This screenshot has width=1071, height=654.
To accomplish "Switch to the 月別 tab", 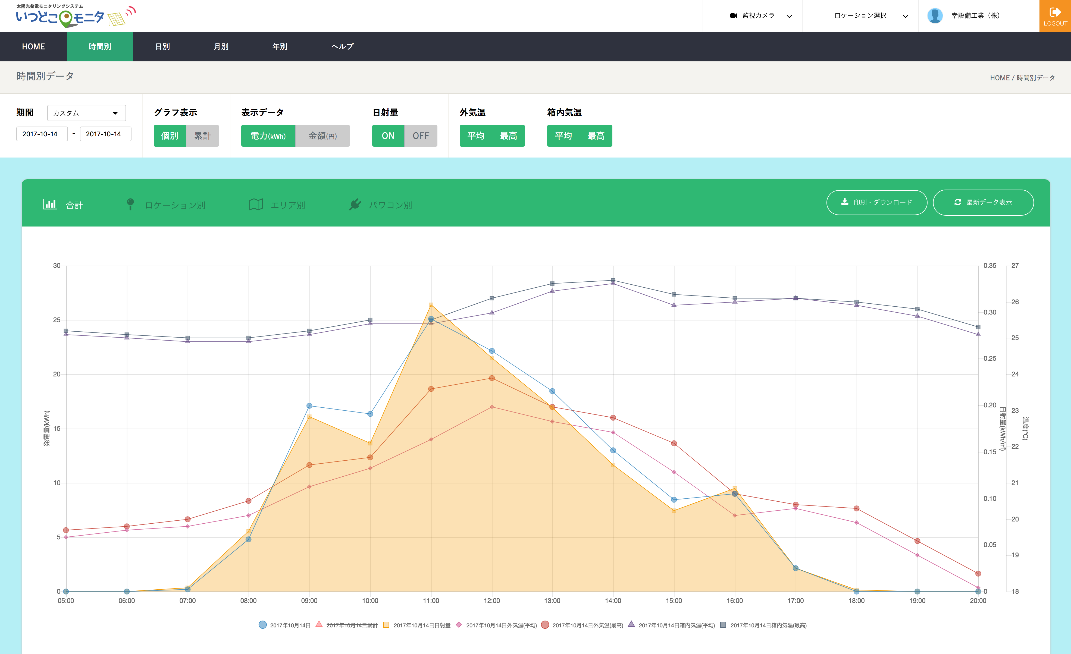I will point(221,46).
